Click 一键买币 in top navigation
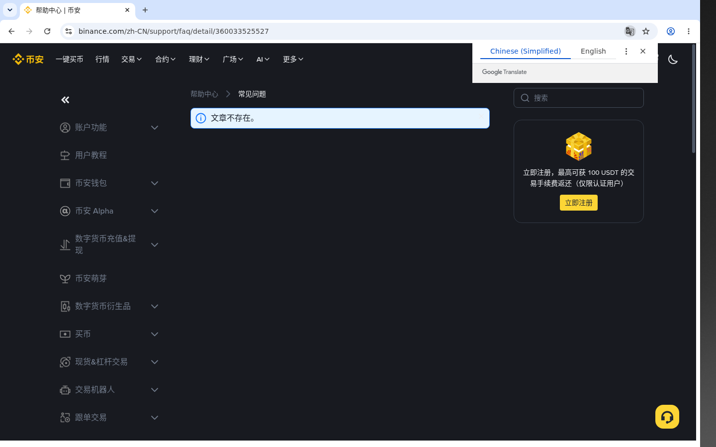Viewport: 716px width, 447px height. 70,59
